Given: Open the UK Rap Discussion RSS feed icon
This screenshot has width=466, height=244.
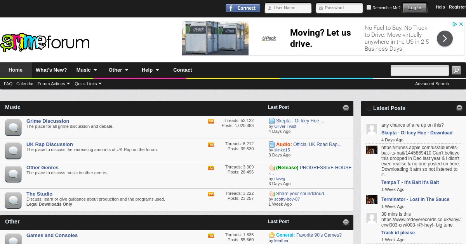Looking at the screenshot, I should (x=211, y=144).
